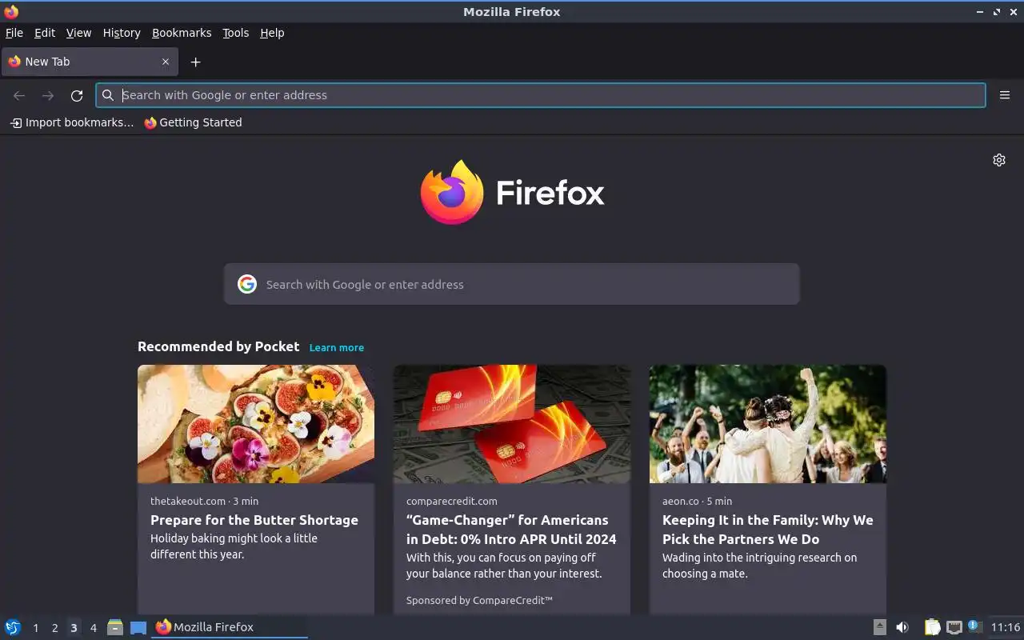
Task: Open 'Keeping It in the Family' article
Action: pos(768,530)
